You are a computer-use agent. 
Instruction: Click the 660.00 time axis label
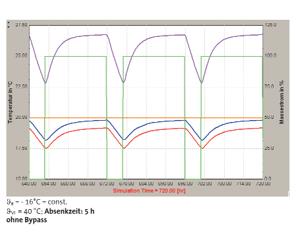tap(68, 183)
